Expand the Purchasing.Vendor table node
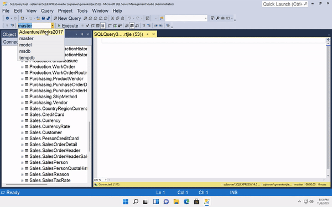Screen dimensions: 332x207 pyautogui.click(x=22, y=103)
